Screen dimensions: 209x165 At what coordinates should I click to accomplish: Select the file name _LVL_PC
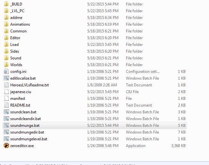tap(17, 11)
